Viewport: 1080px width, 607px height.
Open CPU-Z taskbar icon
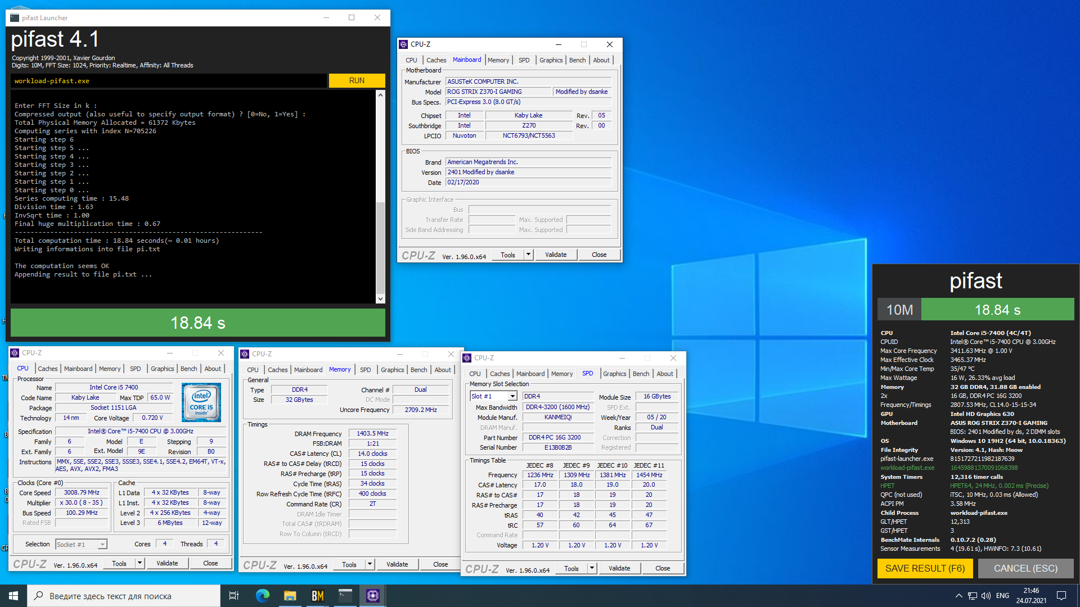click(x=372, y=596)
